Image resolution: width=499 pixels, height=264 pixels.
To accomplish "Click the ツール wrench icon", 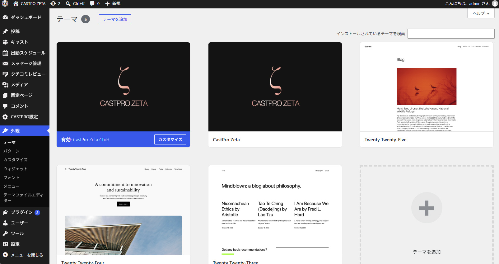I will tap(5, 233).
